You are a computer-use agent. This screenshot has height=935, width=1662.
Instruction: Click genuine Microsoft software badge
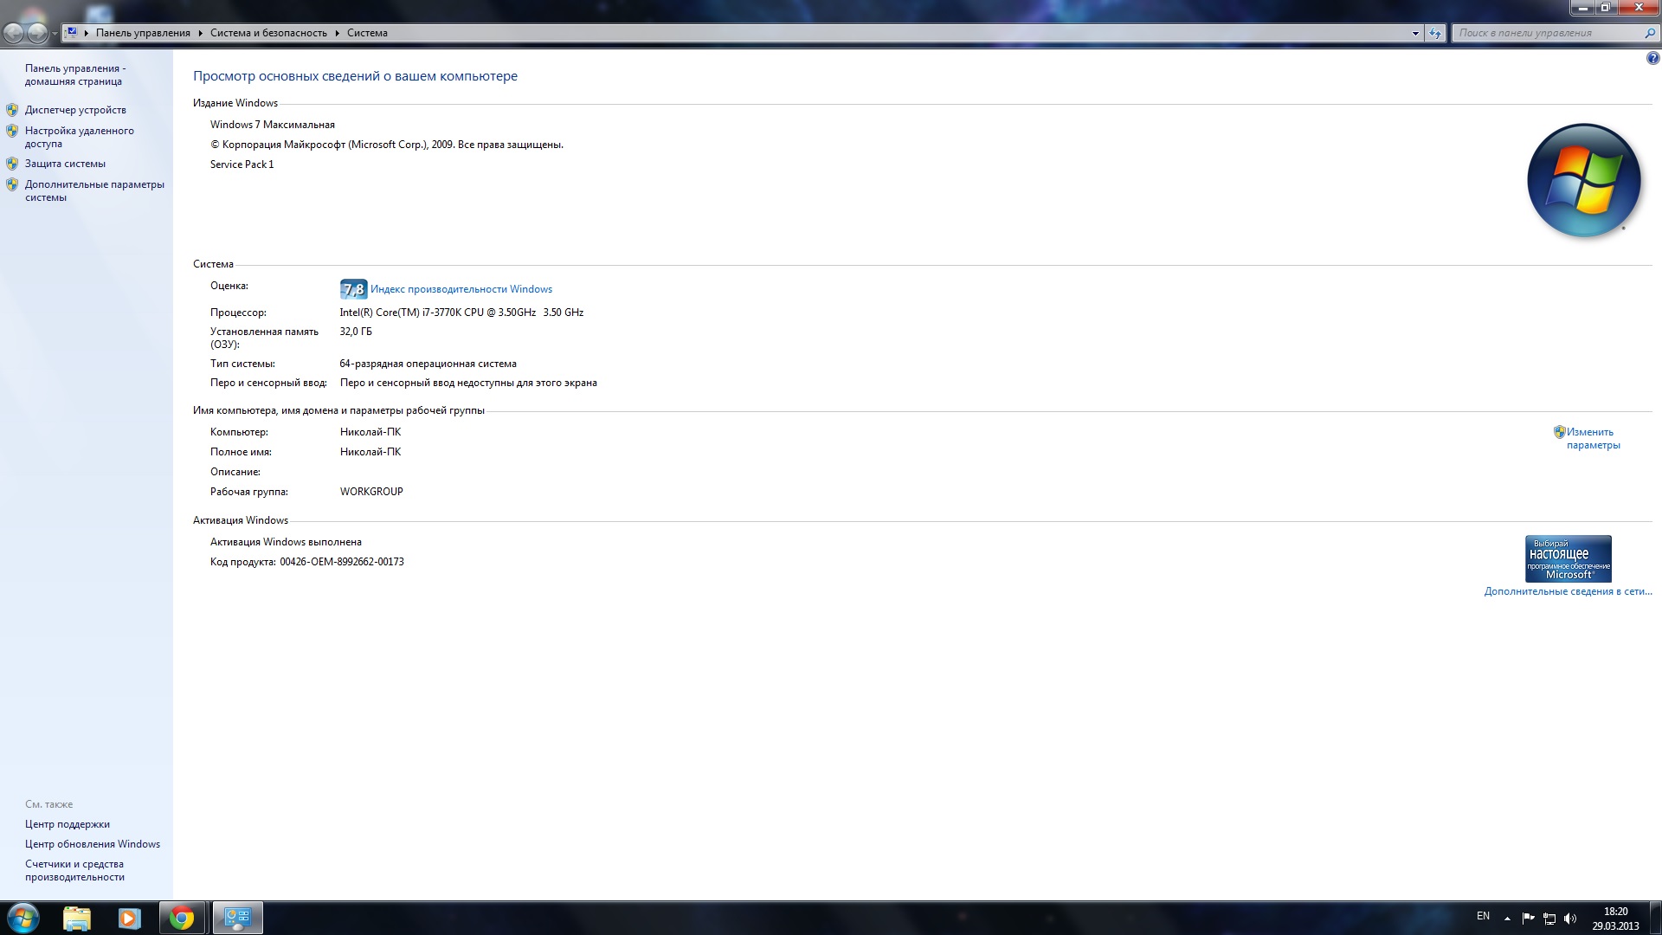click(1568, 558)
